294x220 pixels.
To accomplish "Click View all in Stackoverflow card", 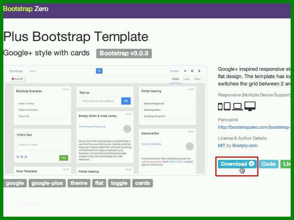I will coord(191,132).
